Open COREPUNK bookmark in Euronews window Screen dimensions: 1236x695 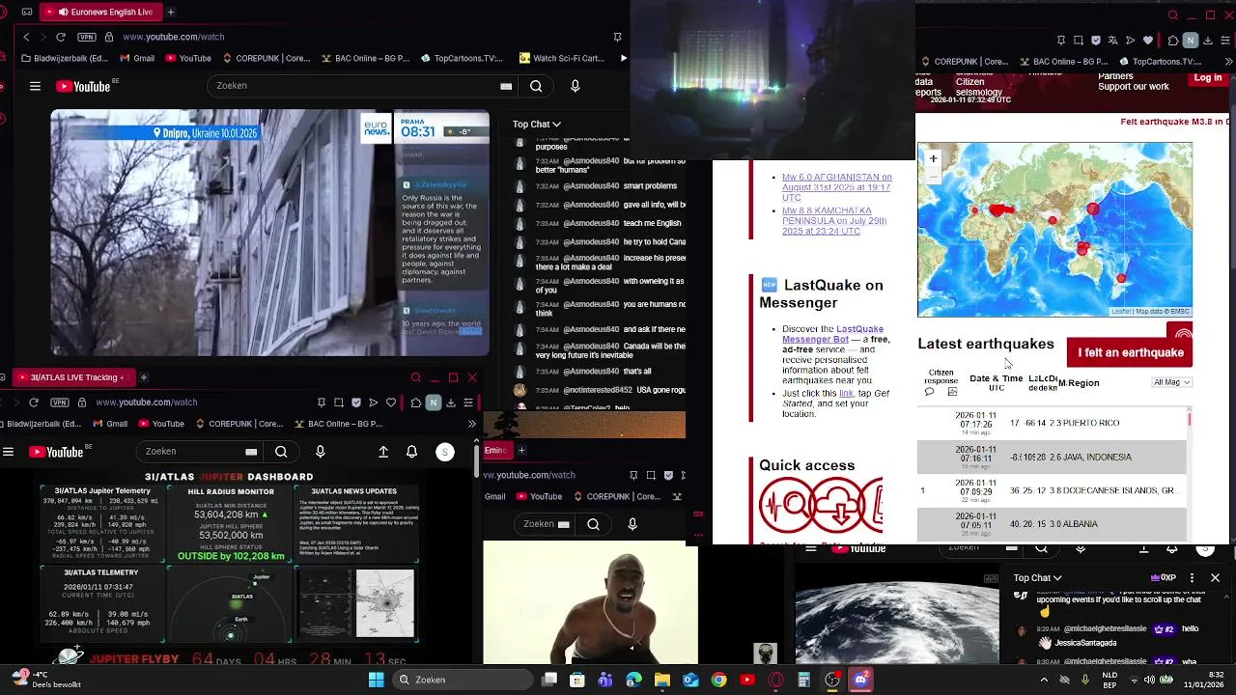(x=265, y=58)
